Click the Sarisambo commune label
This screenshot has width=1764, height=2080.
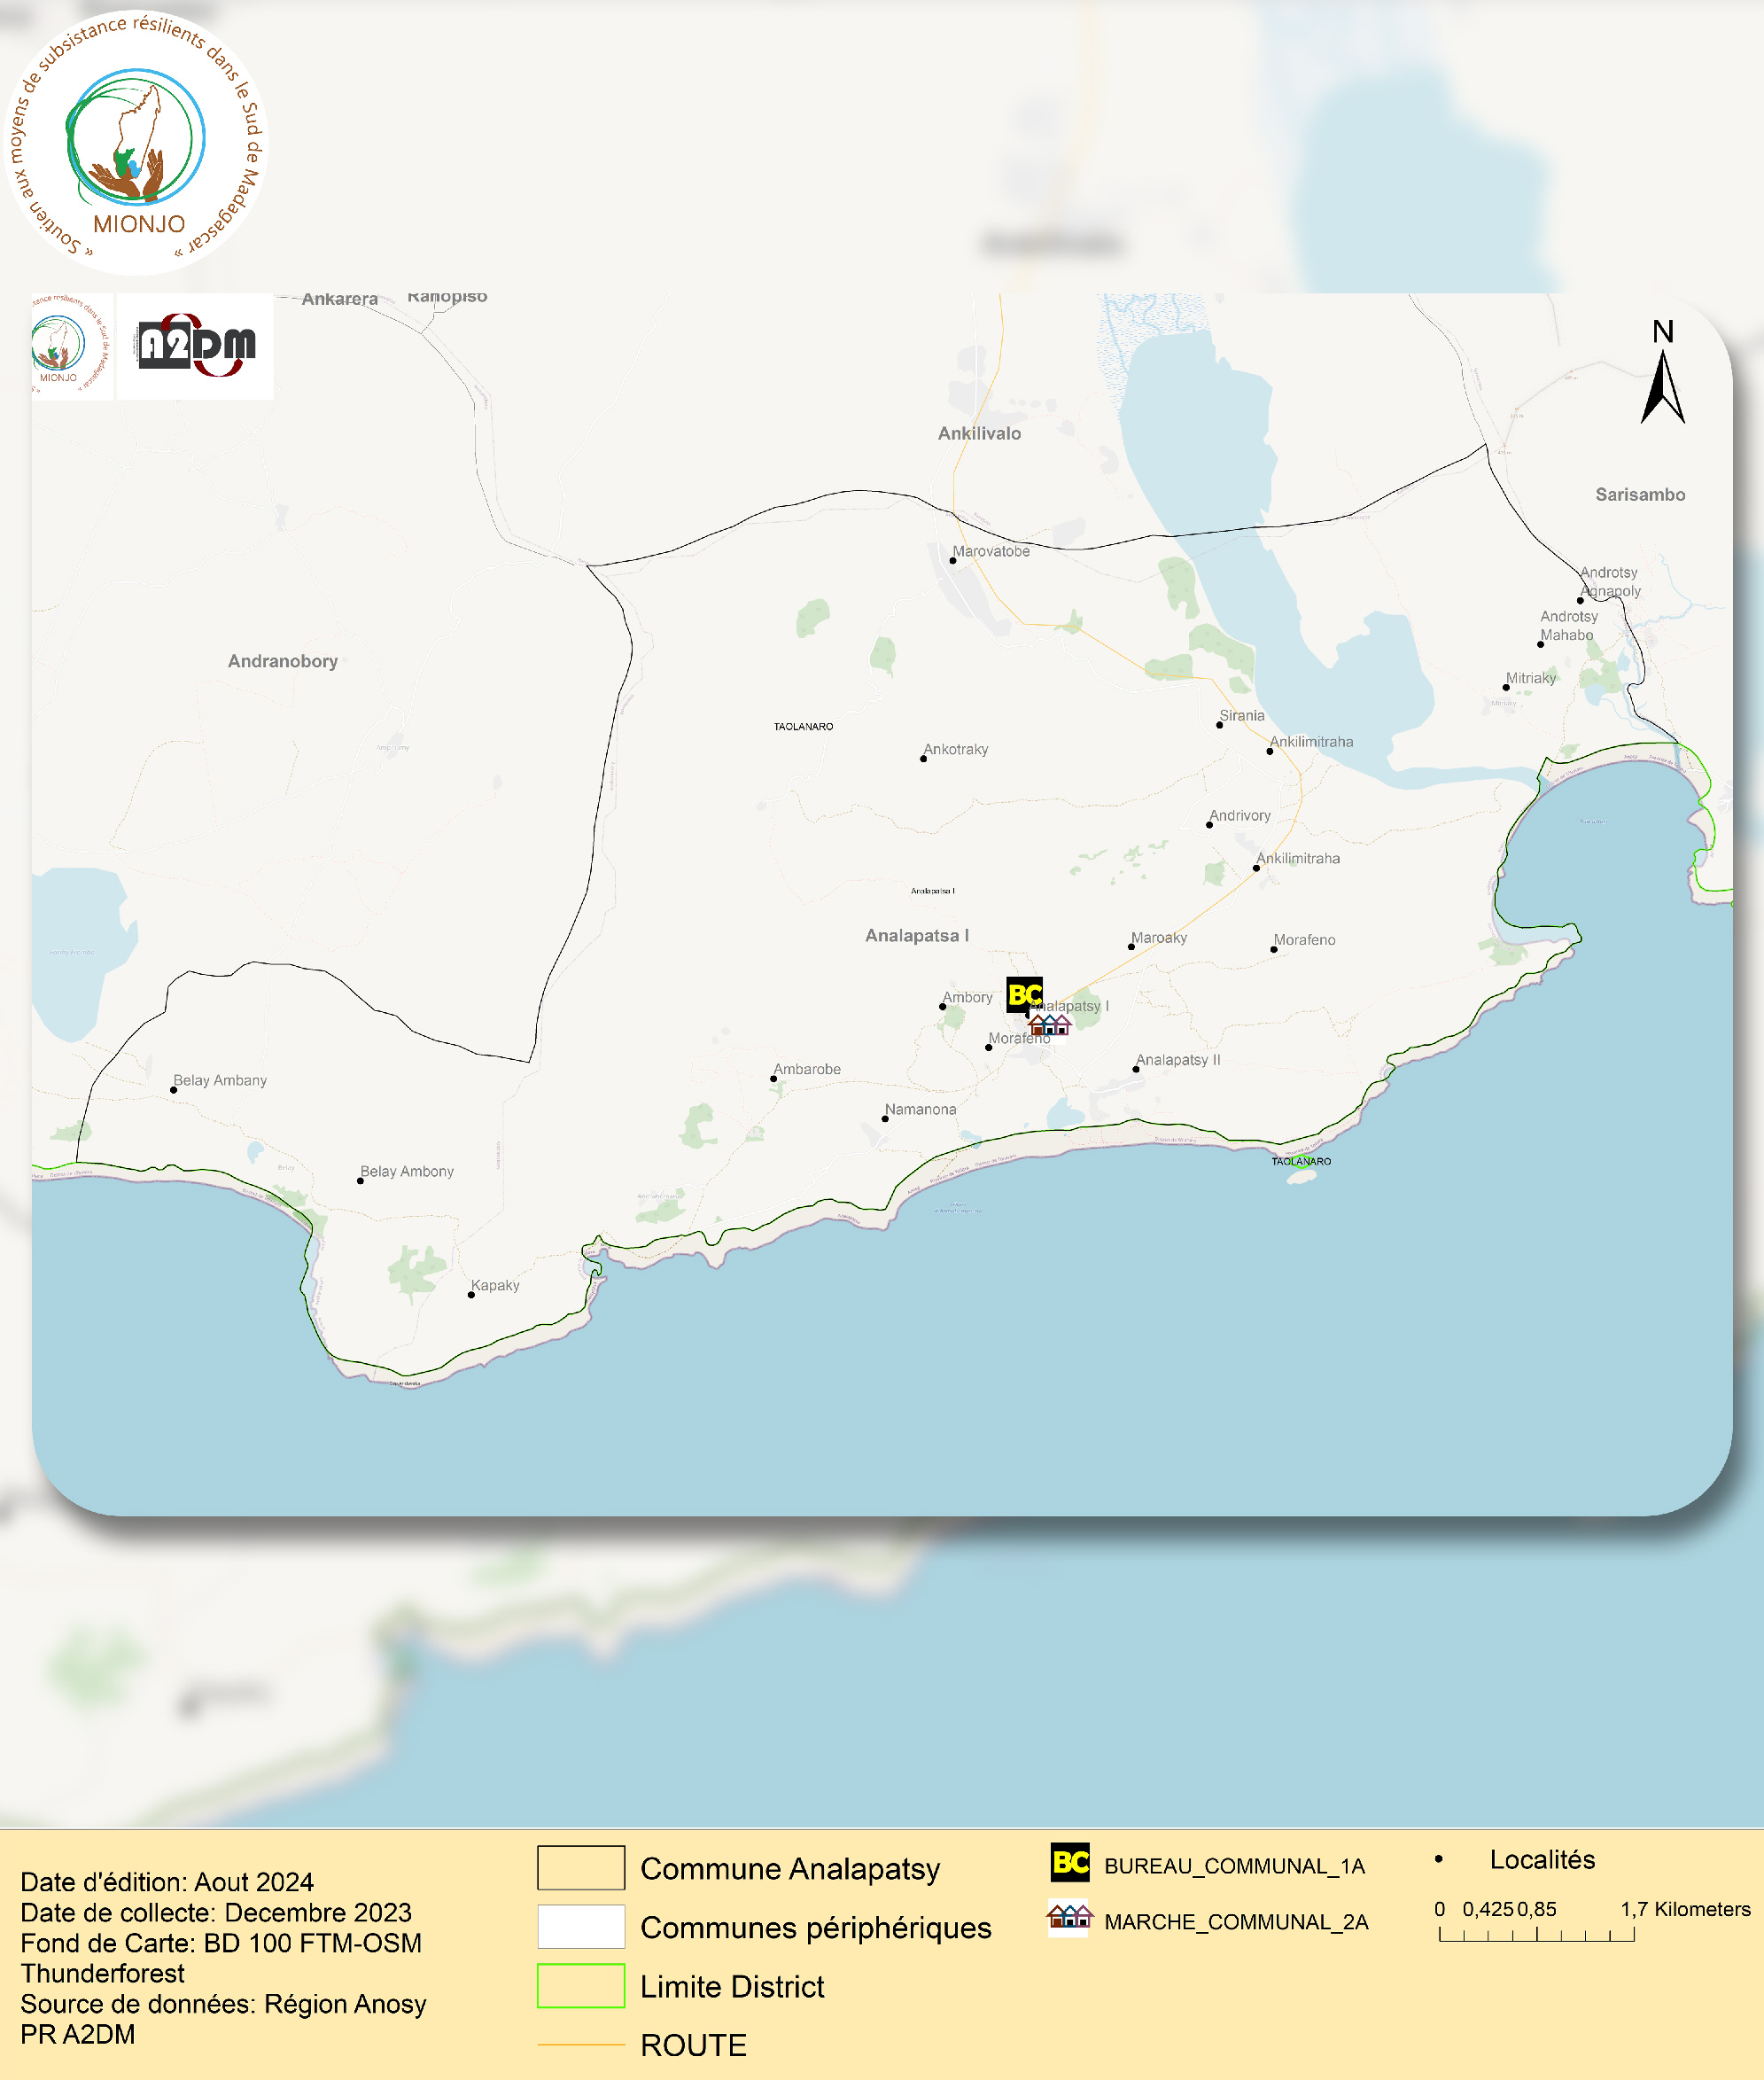[x=1639, y=494]
